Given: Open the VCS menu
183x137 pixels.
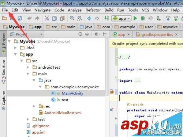Looking at the screenshot, I should 146,10.
